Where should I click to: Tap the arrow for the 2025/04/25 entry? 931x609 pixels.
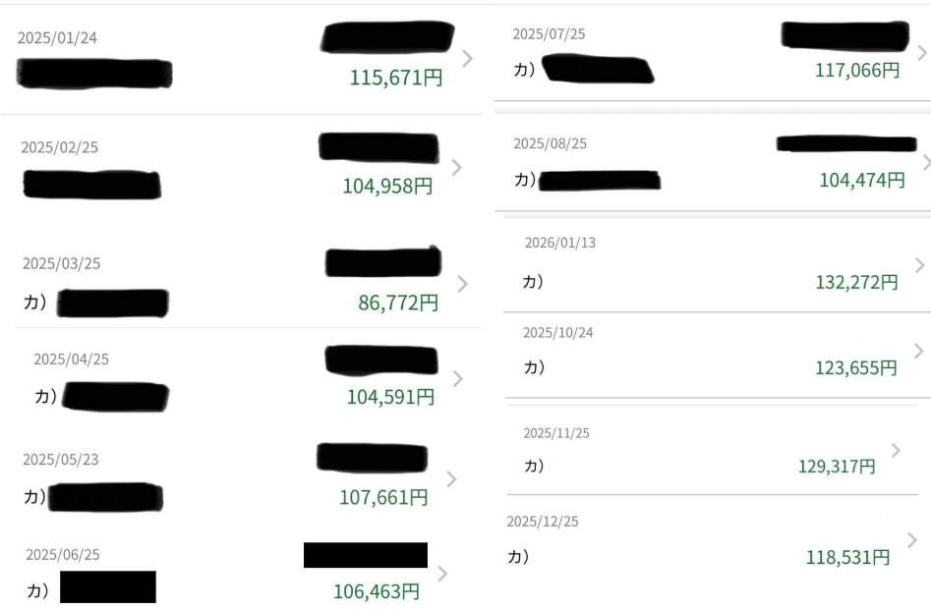(457, 378)
